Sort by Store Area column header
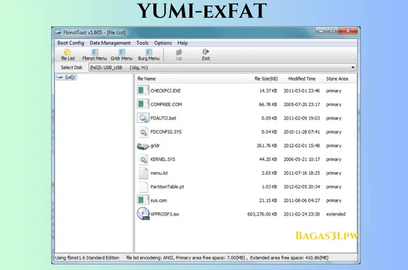 pos(337,79)
